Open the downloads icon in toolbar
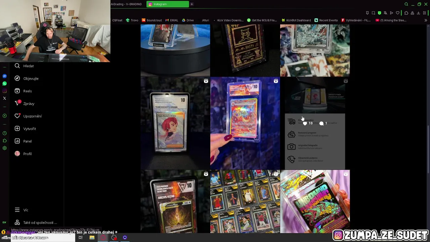Image resolution: width=430 pixels, height=242 pixels. [419, 13]
